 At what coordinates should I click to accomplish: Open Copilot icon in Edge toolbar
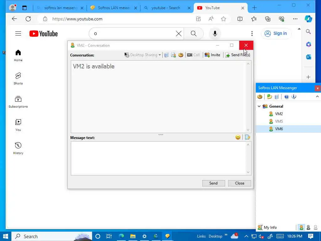(x=308, y=19)
